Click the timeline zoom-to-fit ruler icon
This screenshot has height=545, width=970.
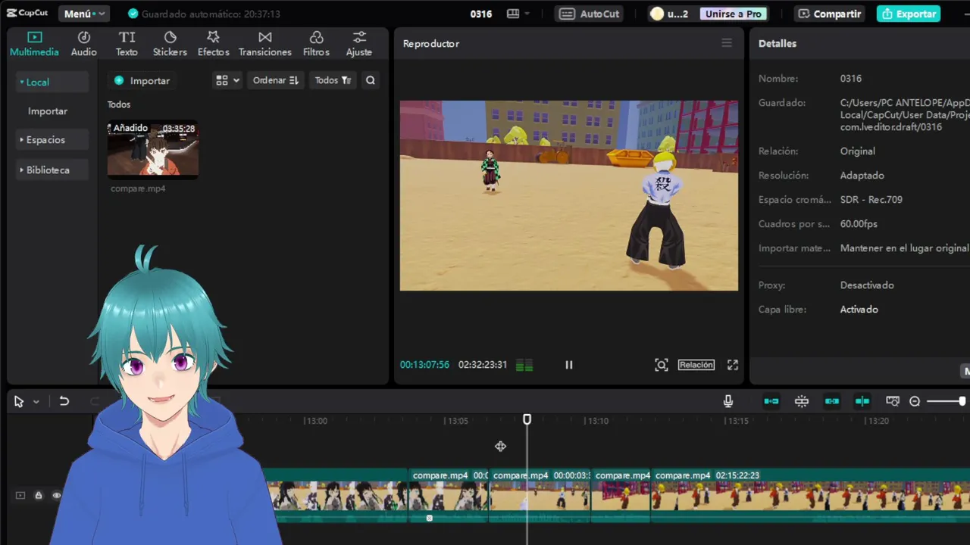pyautogui.click(x=893, y=401)
